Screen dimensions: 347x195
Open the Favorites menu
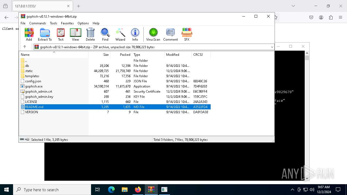(67, 23)
